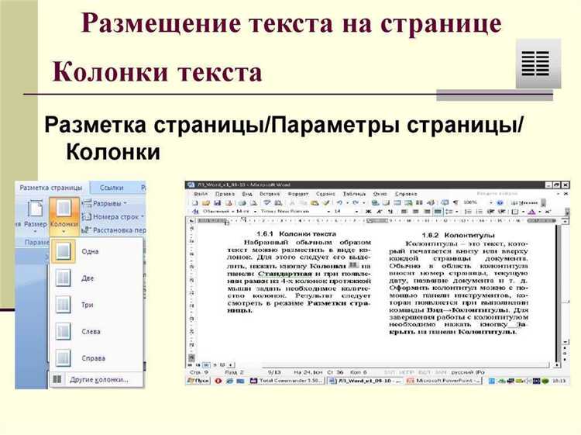Viewport: 581px width, 435px height.
Task: Toggle underline Ч formatting
Action: pos(390,212)
